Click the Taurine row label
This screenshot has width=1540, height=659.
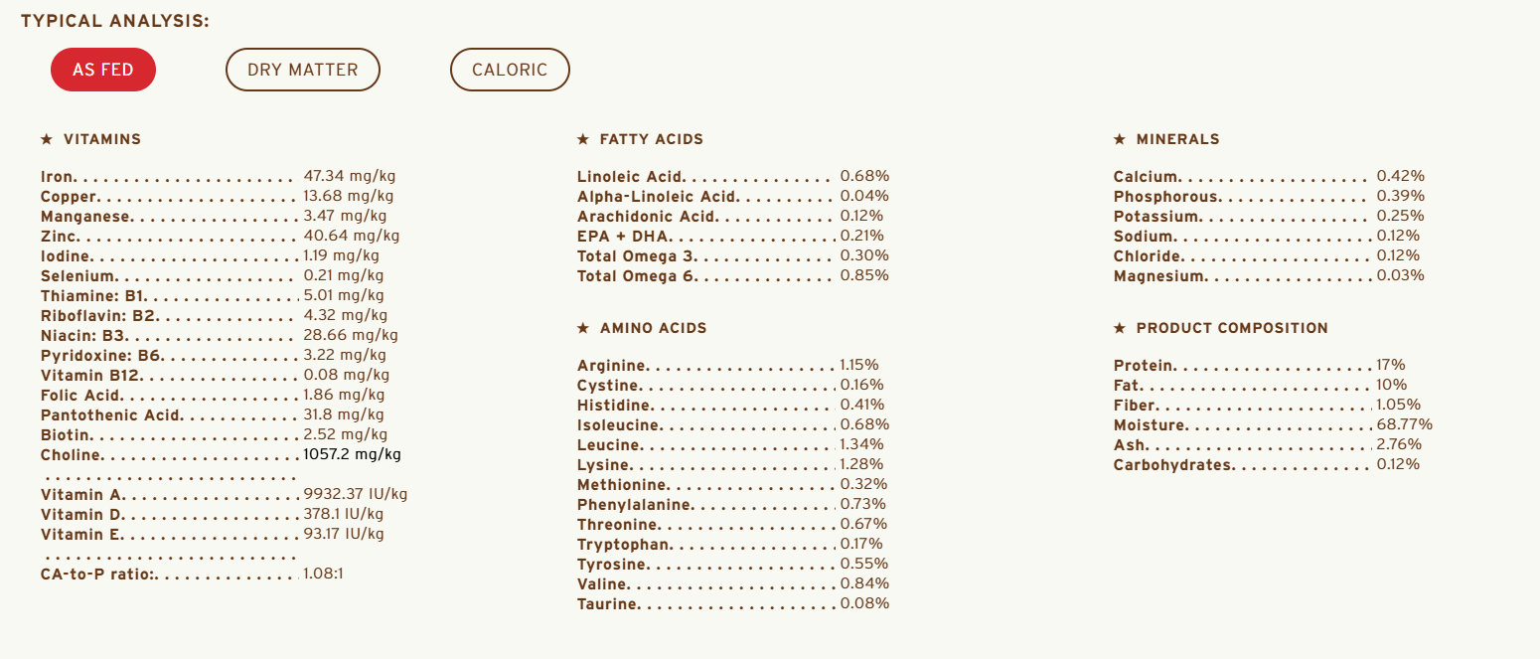pyautogui.click(x=607, y=604)
